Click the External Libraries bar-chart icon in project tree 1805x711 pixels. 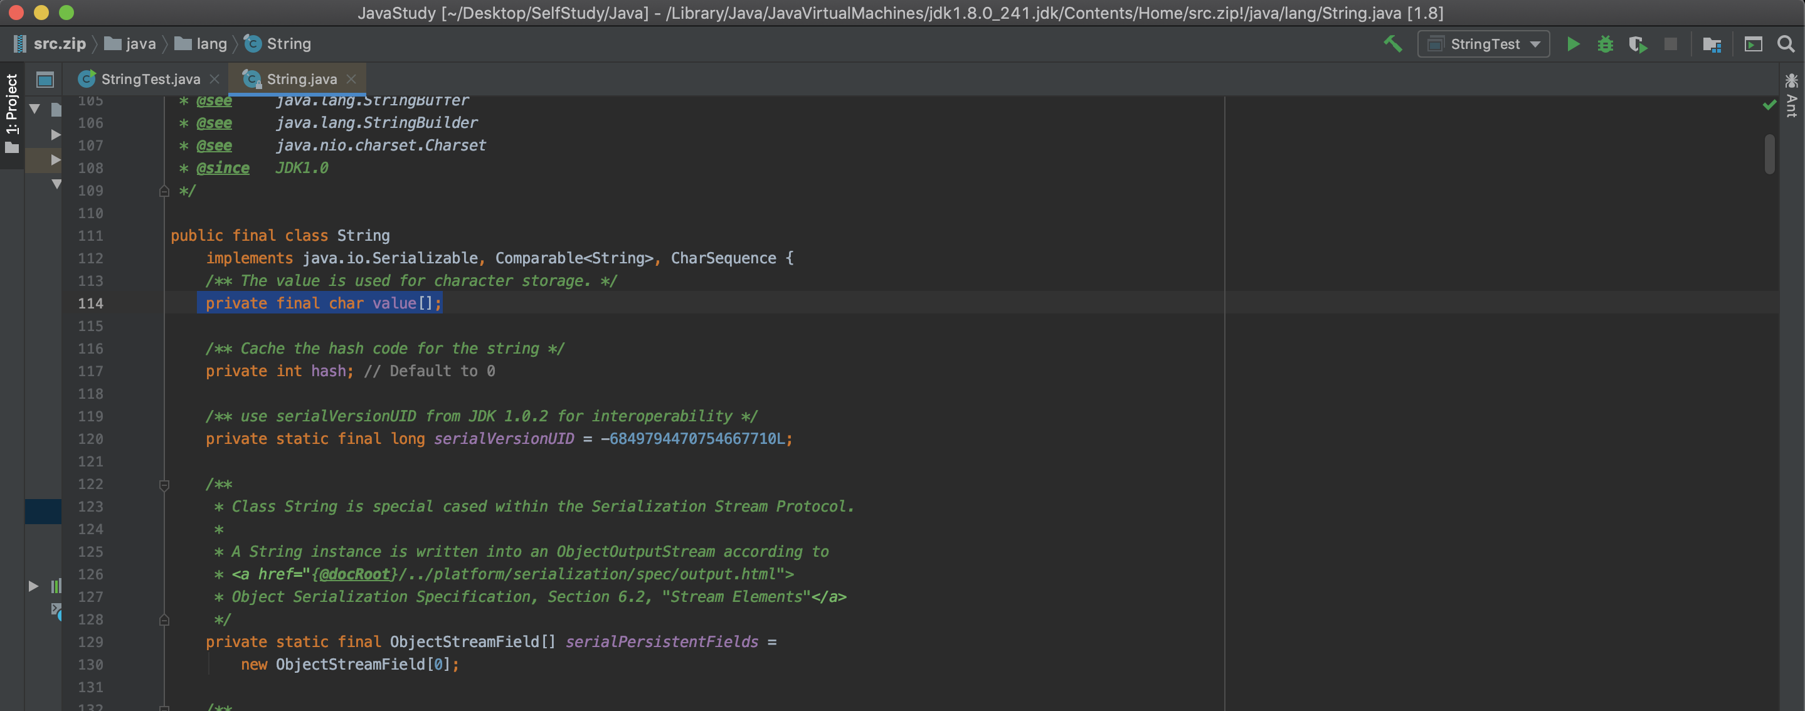tap(55, 586)
